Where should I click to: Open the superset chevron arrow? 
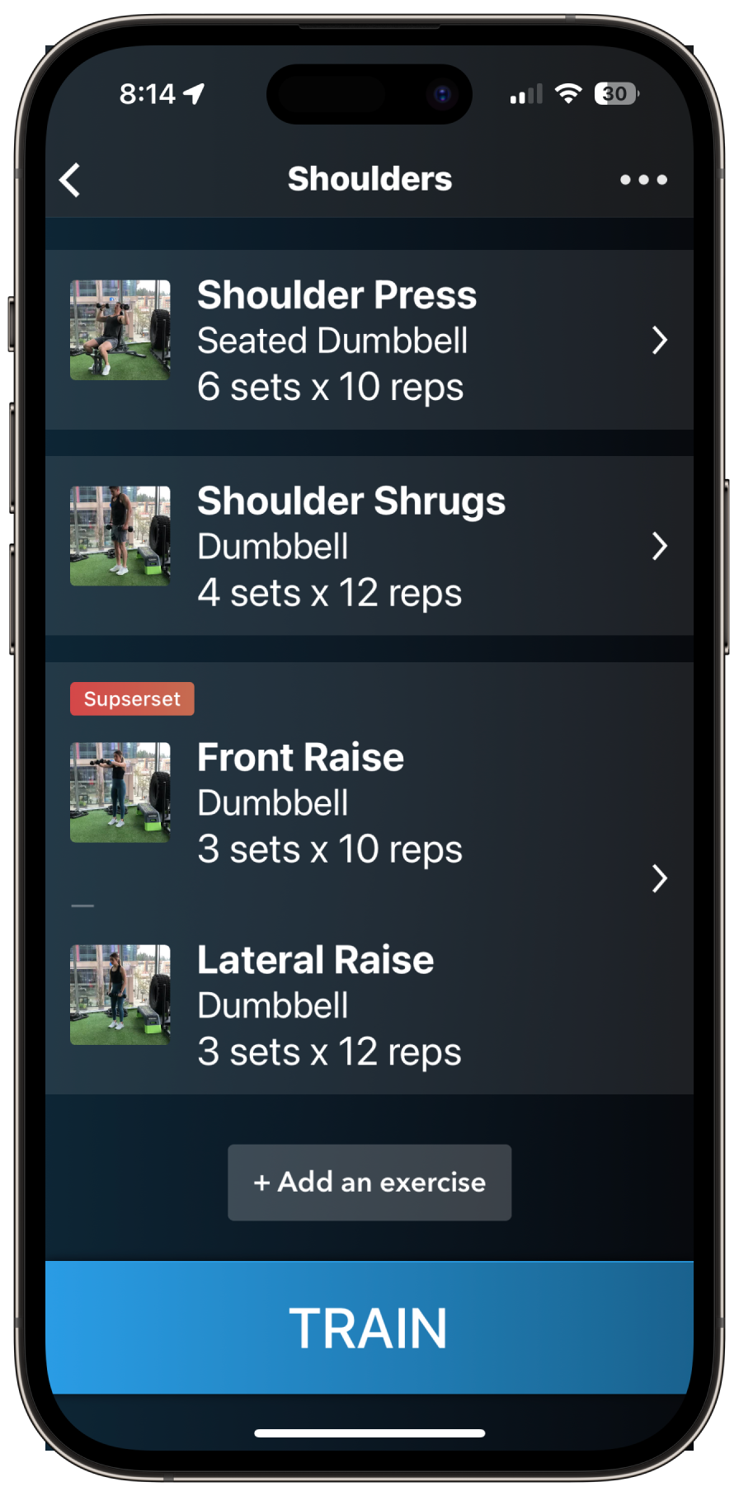tap(659, 878)
